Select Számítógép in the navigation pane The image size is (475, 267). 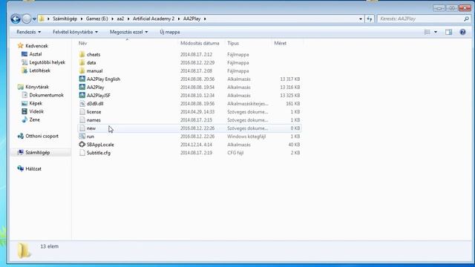(38, 152)
